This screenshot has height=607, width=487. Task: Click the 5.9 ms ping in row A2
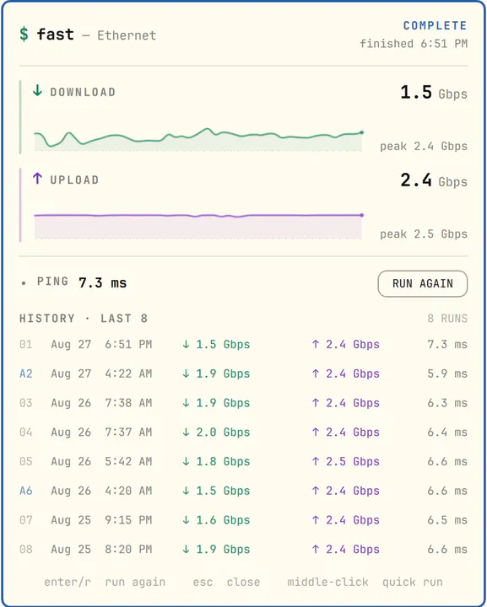(x=447, y=373)
